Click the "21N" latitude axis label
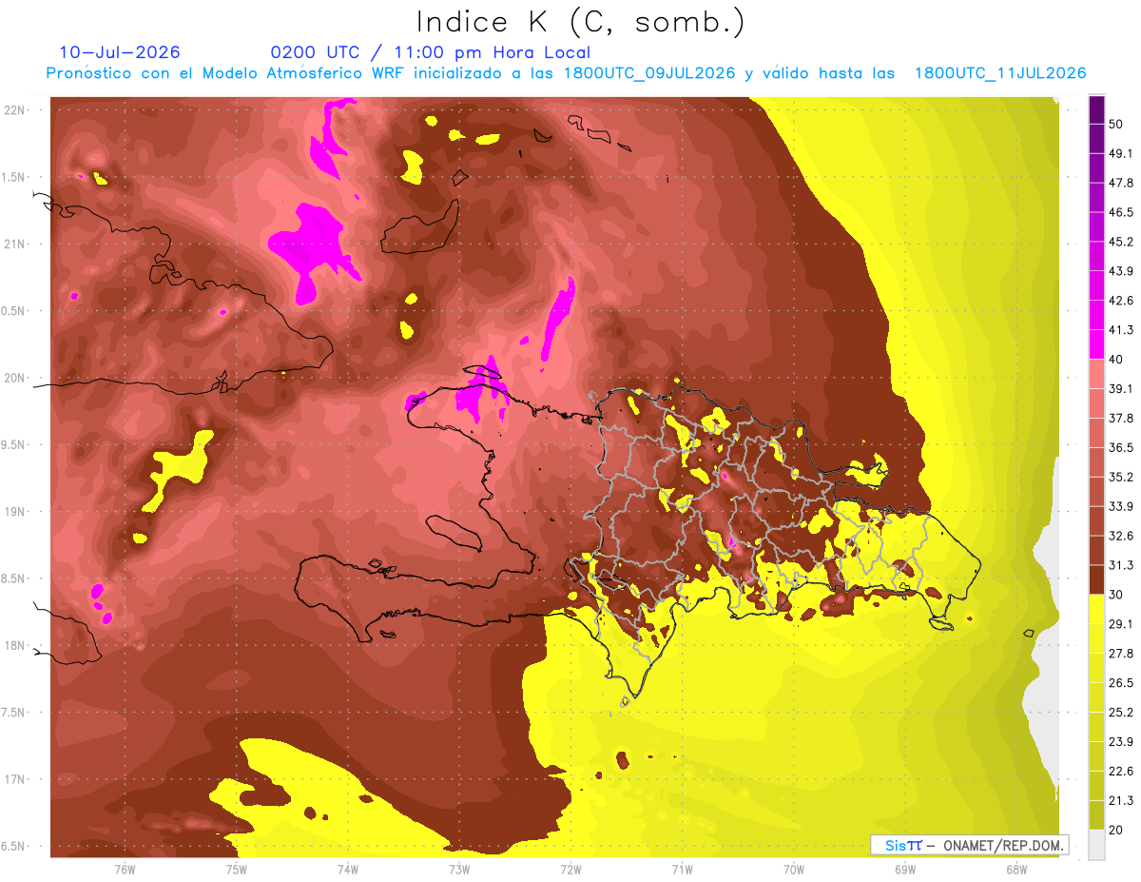Screen dimensions: 1141x882 (15, 244)
